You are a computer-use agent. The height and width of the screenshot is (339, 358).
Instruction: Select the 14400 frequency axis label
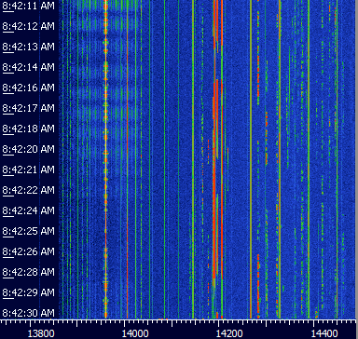[324, 333]
